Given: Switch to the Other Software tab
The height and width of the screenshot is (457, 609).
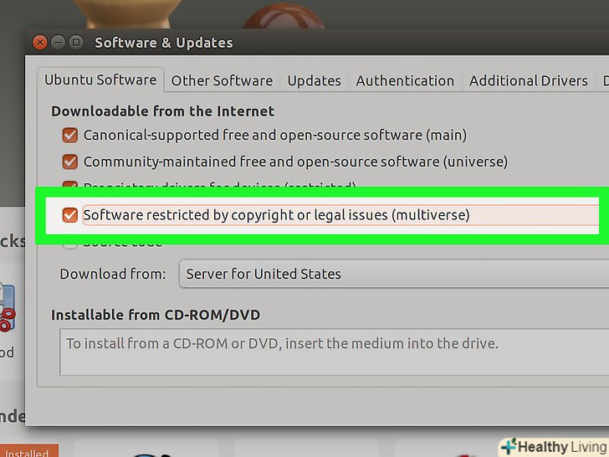Looking at the screenshot, I should point(222,81).
